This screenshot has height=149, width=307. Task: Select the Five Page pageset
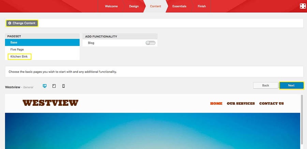click(42, 49)
